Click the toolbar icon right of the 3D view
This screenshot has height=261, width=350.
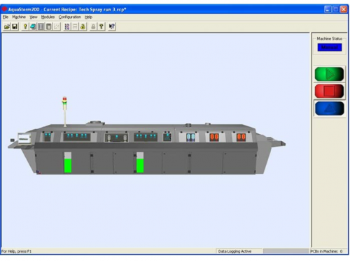41,27
